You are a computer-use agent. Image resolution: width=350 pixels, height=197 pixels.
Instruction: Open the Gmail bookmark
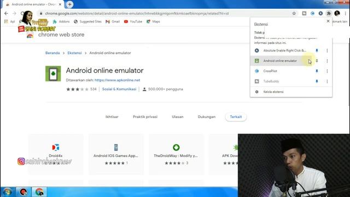[113, 22]
